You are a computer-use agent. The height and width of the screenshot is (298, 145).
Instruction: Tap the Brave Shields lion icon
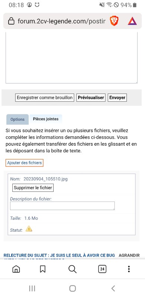tap(114, 21)
